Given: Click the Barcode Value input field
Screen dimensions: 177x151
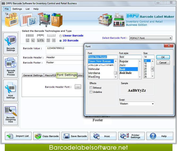Looking at the screenshot, I should (x=65, y=50).
